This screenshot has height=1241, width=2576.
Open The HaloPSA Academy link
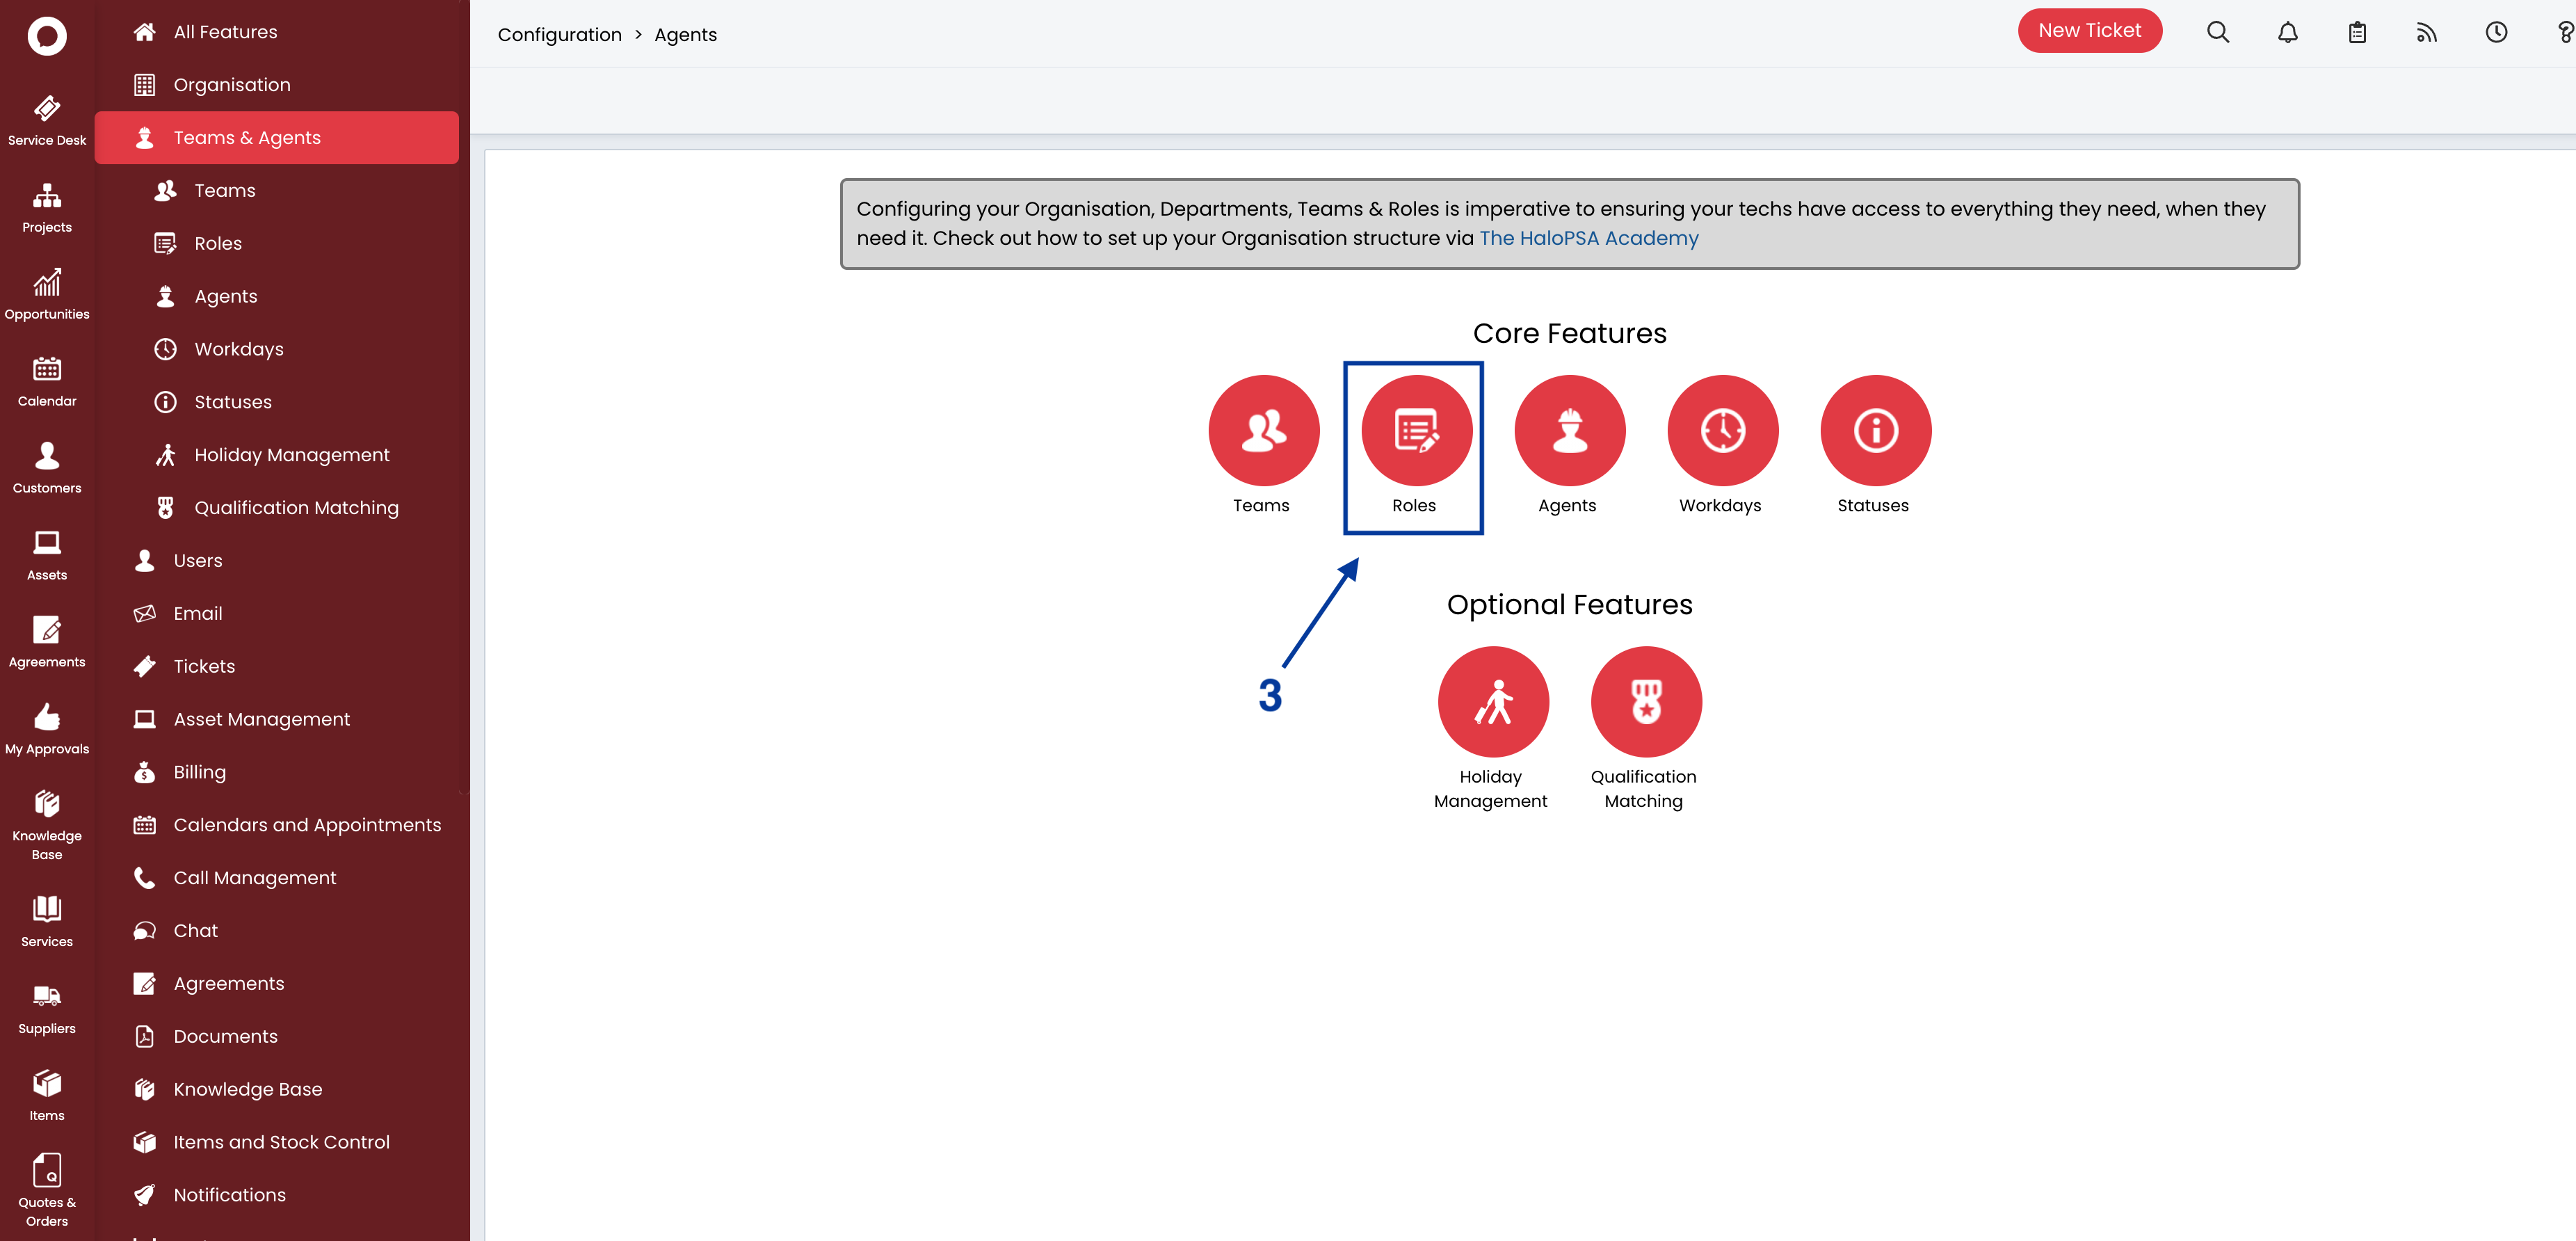coord(1588,238)
